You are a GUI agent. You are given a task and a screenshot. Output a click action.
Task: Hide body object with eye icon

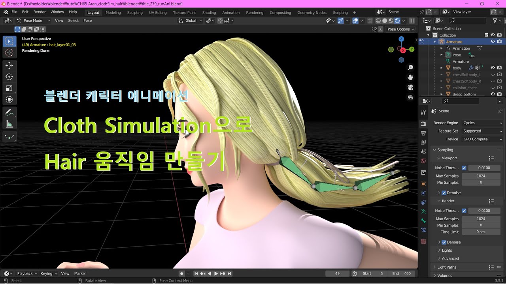click(x=493, y=68)
